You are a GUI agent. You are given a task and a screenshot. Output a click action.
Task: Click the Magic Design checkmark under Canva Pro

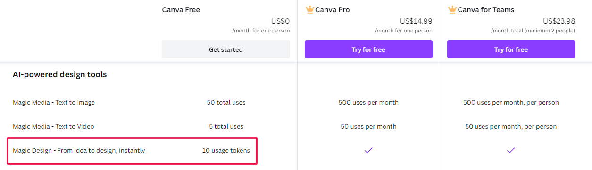(368, 151)
